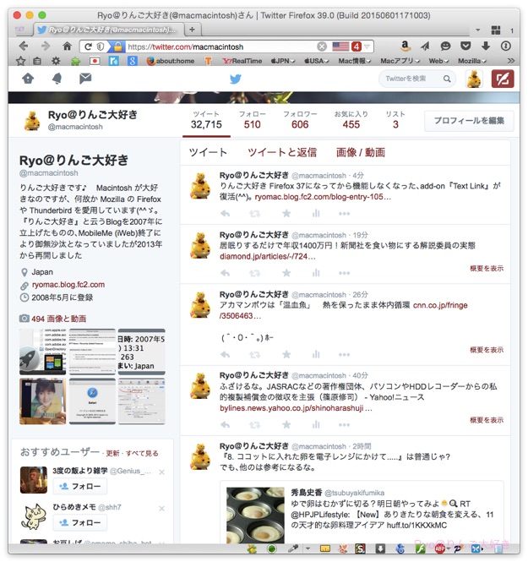Screen dimensions: 528x562
Task: Open the Amazon toolbar icon
Action: [x=405, y=46]
